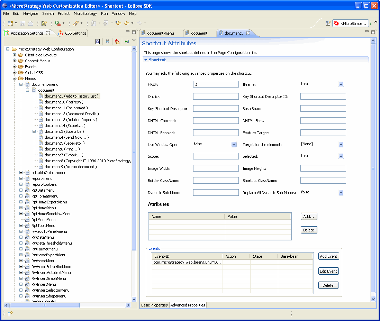Click the book-with-star icon beside Print
This screenshot has height=321, width=380.
pos(44,23)
